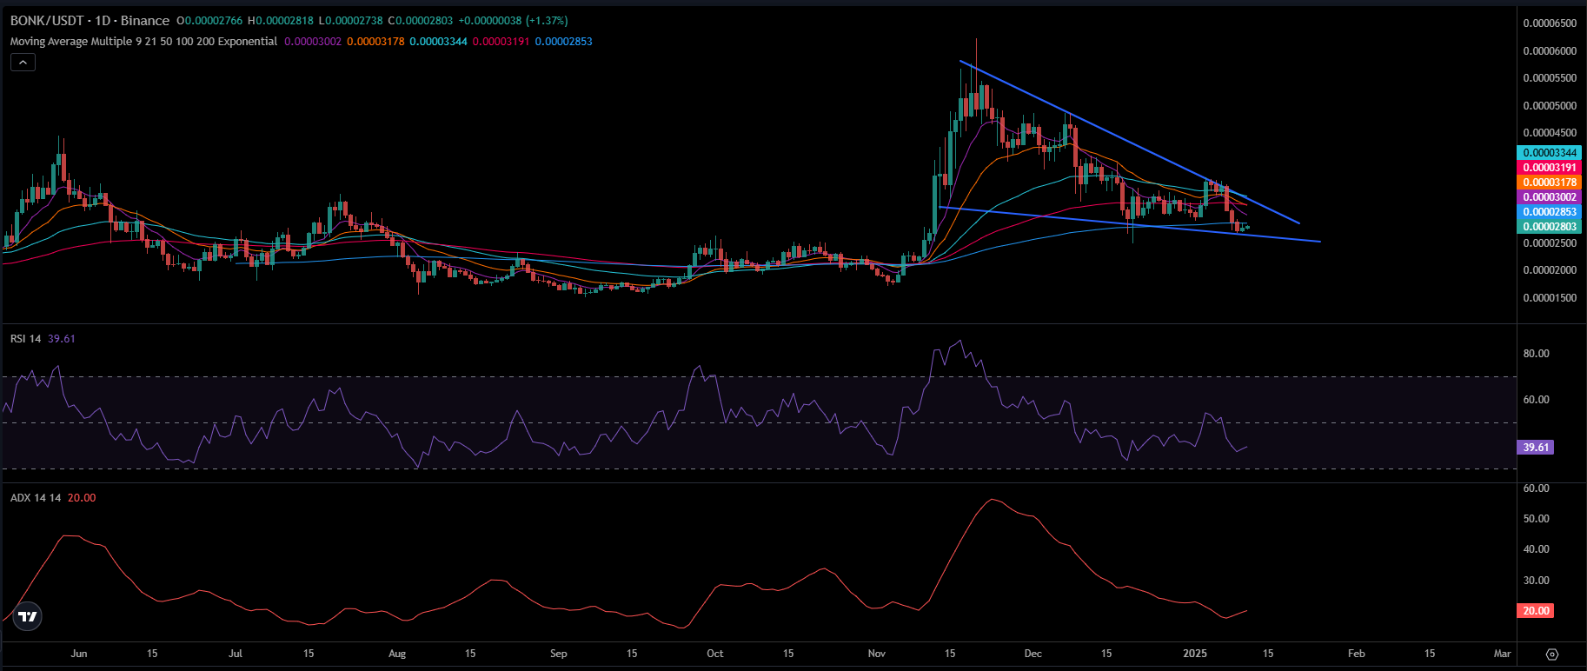
Task: Open chart settings gear near the time axis
Action: click(x=1552, y=654)
